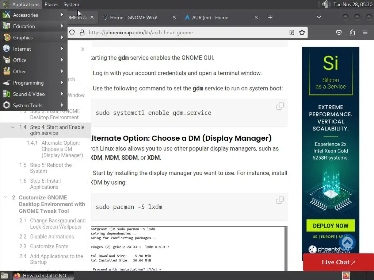Screen dimensions: 374x280
Task: Open the Programming menu category
Action: click(34, 83)
